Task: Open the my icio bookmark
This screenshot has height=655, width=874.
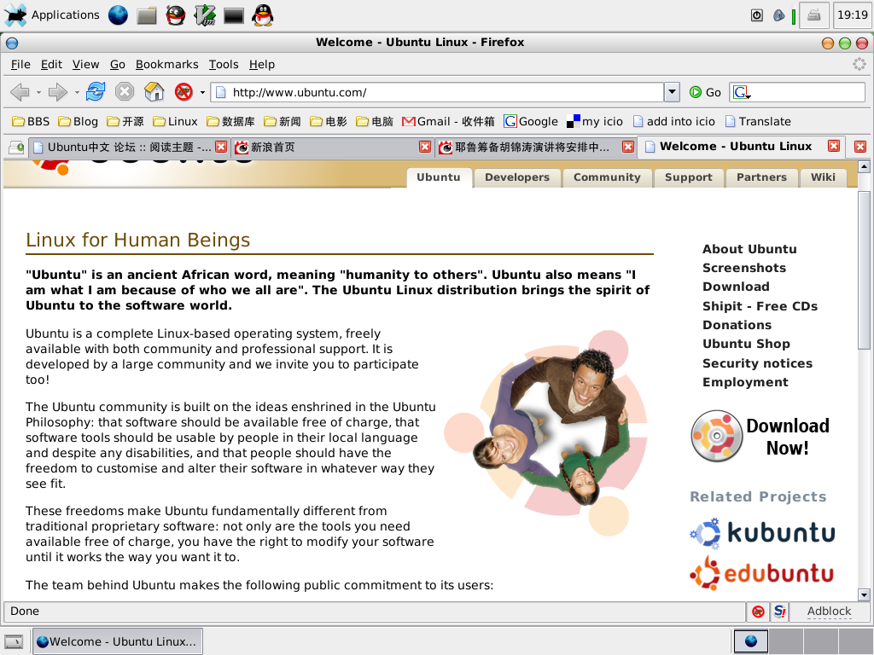Action: coord(595,121)
